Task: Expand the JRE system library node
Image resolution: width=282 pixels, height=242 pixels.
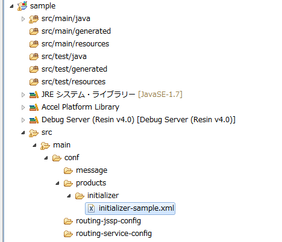Action: coord(23,95)
